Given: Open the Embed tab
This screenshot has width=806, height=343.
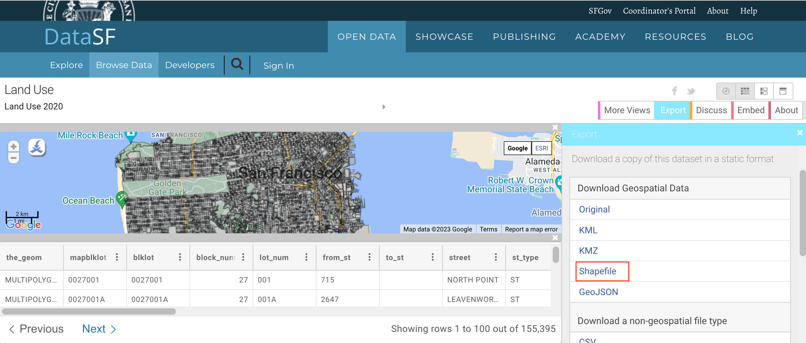Looking at the screenshot, I should 750,110.
